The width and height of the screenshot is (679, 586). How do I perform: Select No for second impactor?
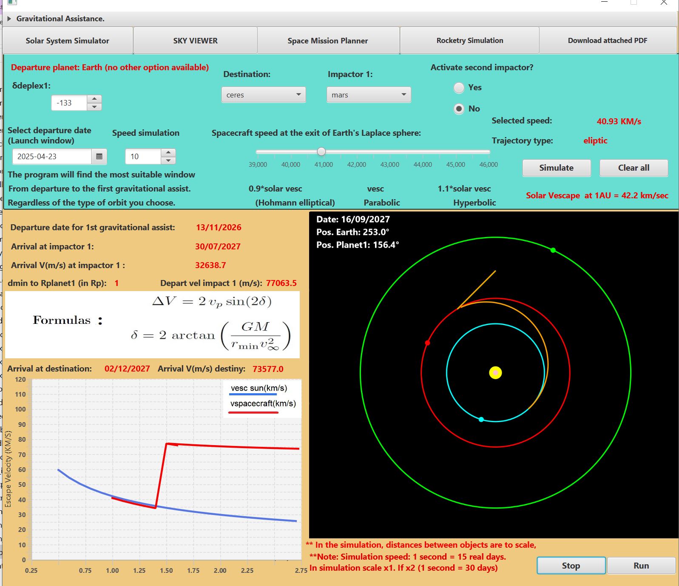point(459,109)
